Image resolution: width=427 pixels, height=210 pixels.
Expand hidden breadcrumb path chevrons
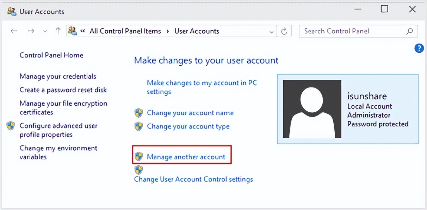pos(83,31)
